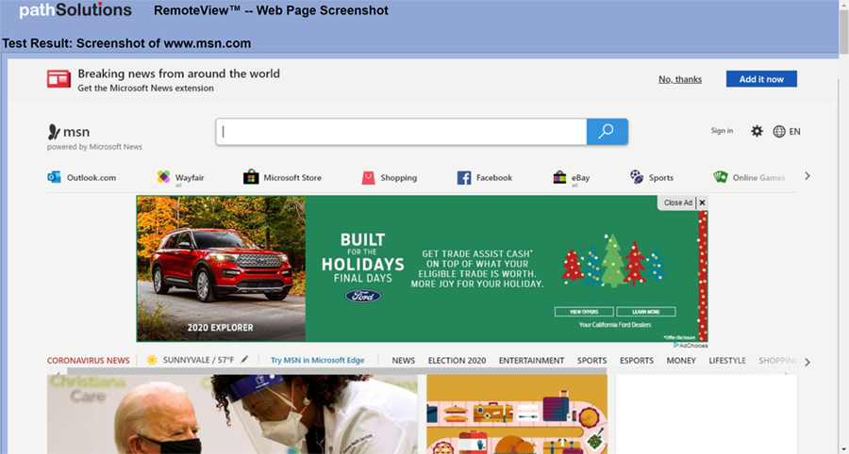Click the pencil edit location icon
849x454 pixels.
click(245, 360)
